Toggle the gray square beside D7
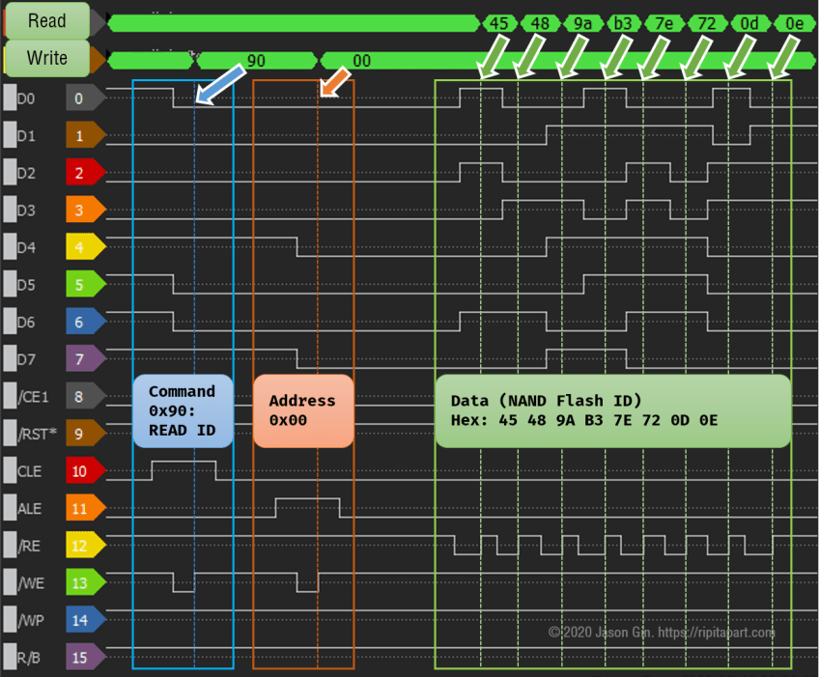Viewport: 819px width, 677px height. [x=10, y=358]
